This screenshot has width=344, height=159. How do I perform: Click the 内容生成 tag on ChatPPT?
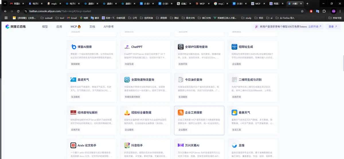tap(129, 64)
